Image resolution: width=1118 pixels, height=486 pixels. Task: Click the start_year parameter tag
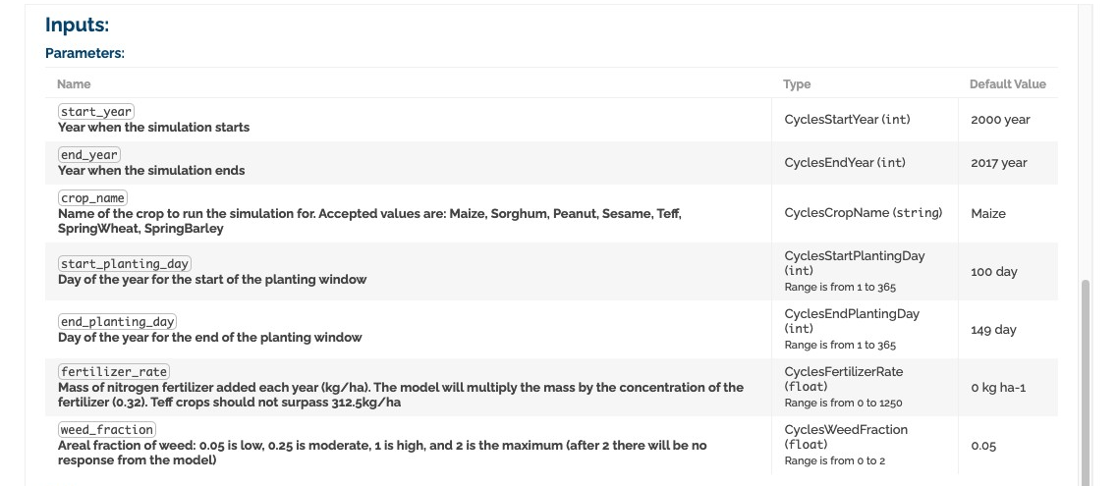tap(96, 112)
